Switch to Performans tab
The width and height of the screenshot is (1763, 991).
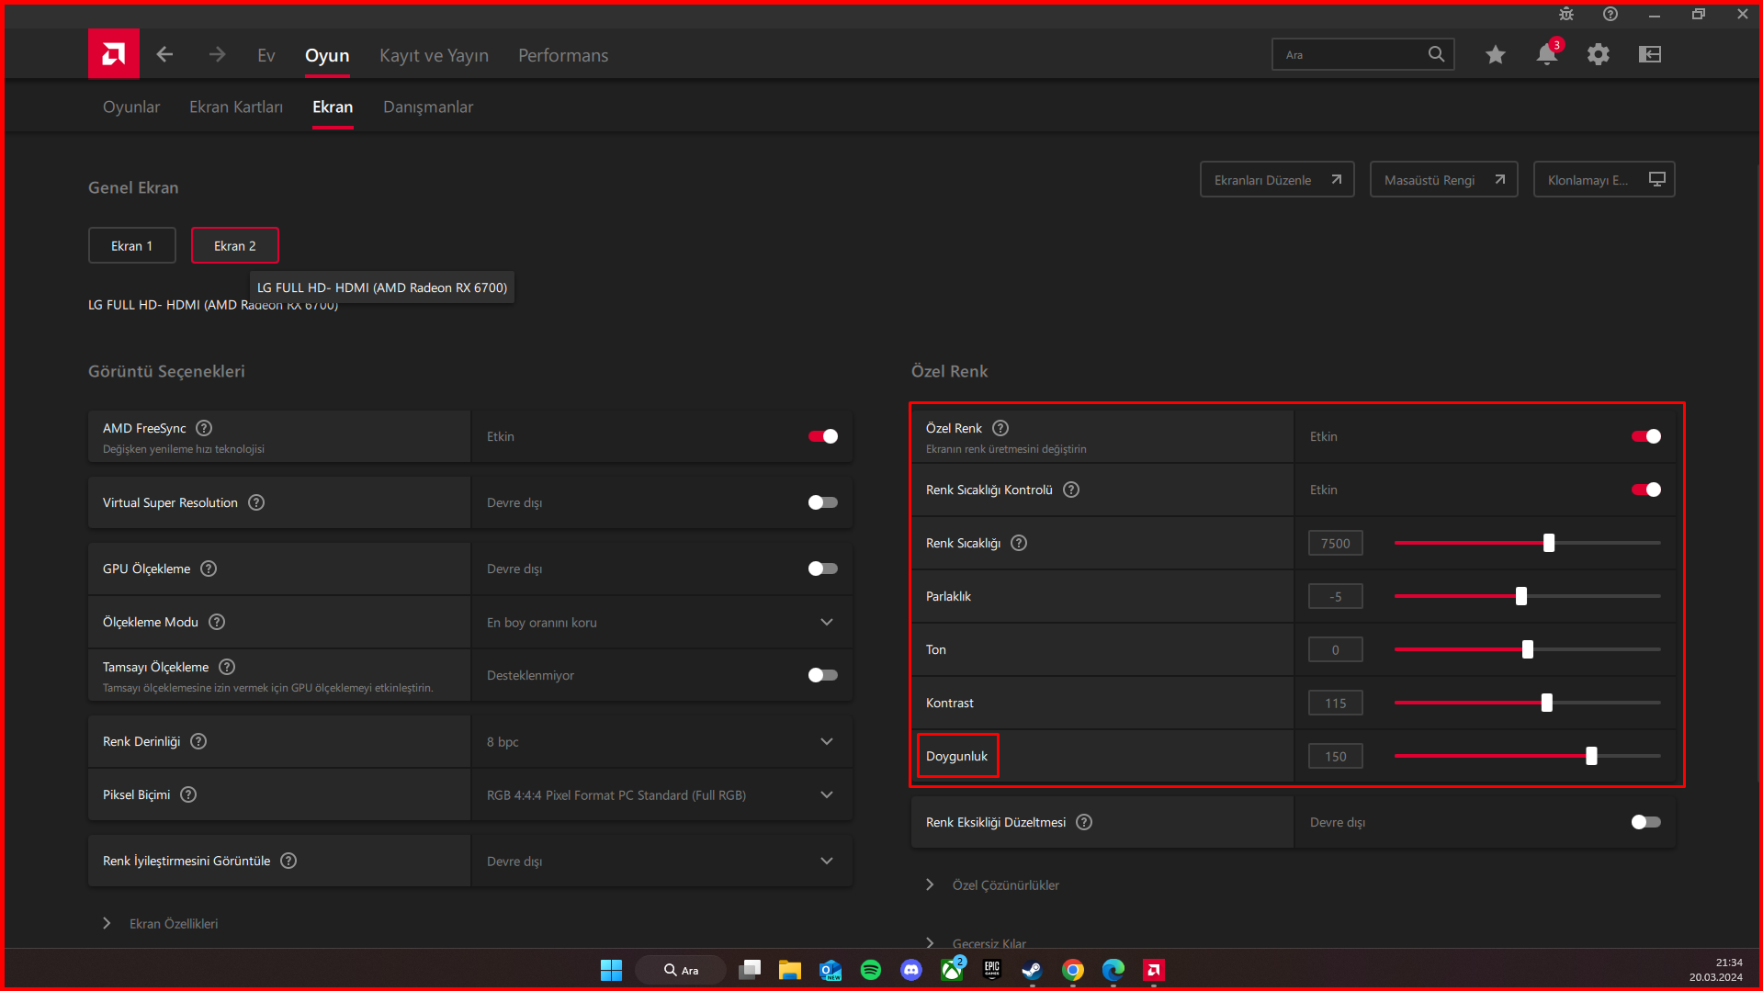(563, 55)
